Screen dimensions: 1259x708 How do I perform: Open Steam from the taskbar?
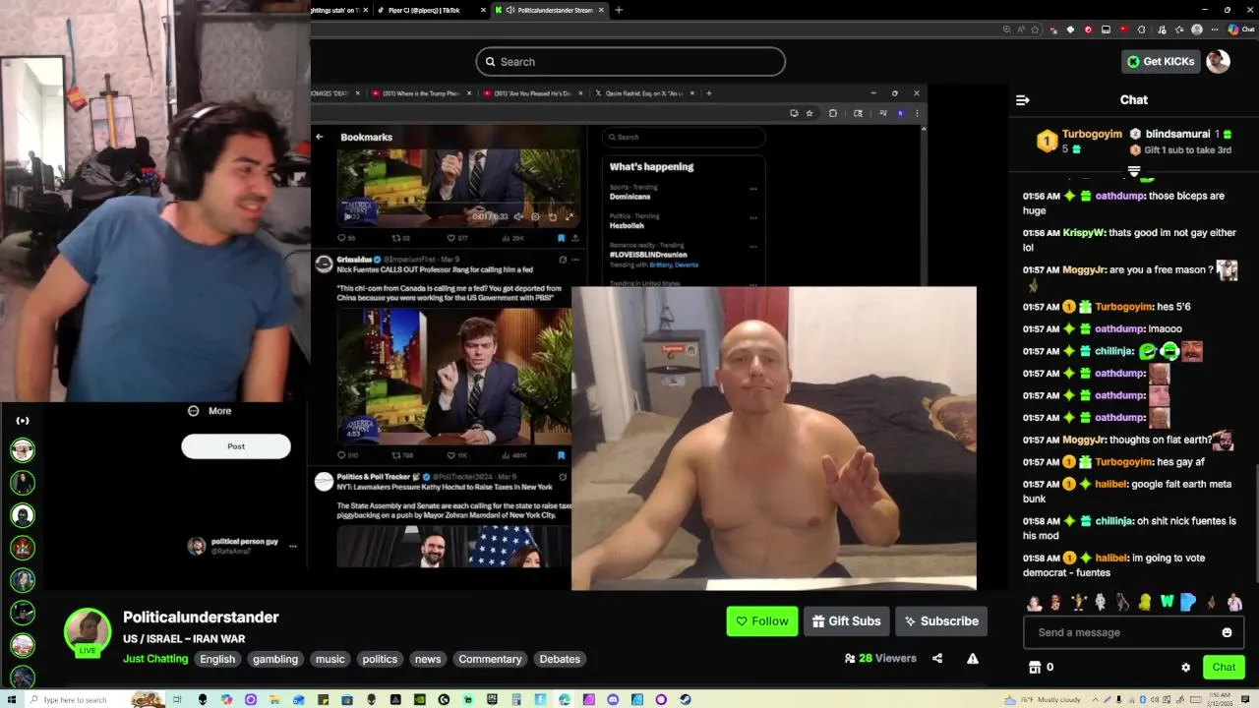click(686, 700)
